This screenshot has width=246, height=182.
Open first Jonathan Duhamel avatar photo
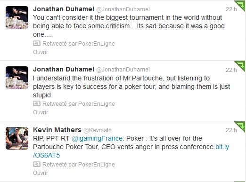[17, 17]
